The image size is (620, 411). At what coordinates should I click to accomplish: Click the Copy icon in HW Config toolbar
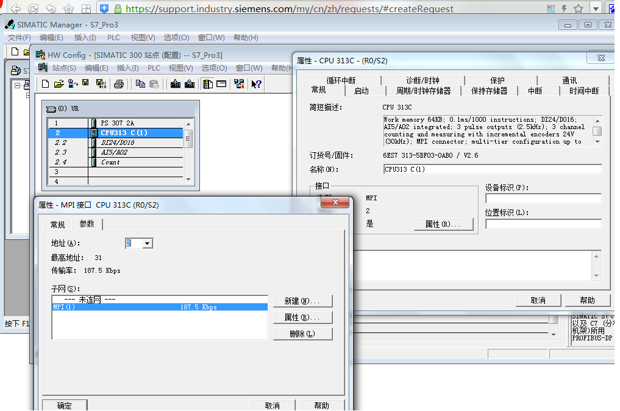click(140, 83)
